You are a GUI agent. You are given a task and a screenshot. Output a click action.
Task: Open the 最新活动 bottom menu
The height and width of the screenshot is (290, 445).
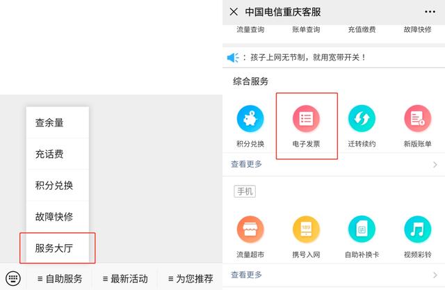pyautogui.click(x=125, y=279)
